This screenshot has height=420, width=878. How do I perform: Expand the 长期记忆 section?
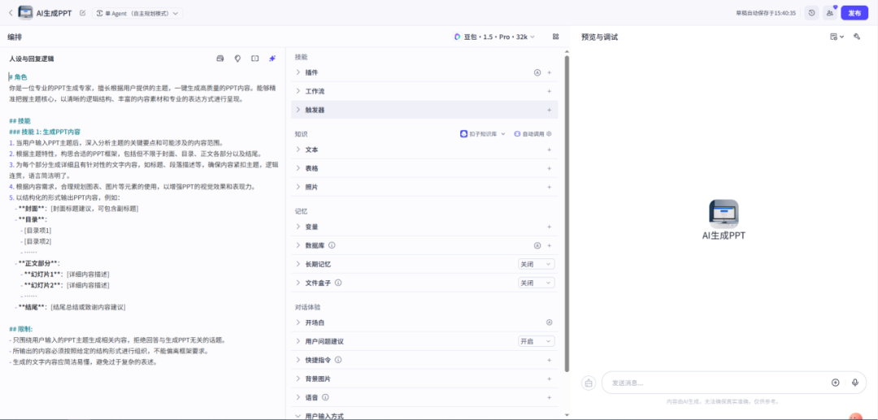(298, 264)
